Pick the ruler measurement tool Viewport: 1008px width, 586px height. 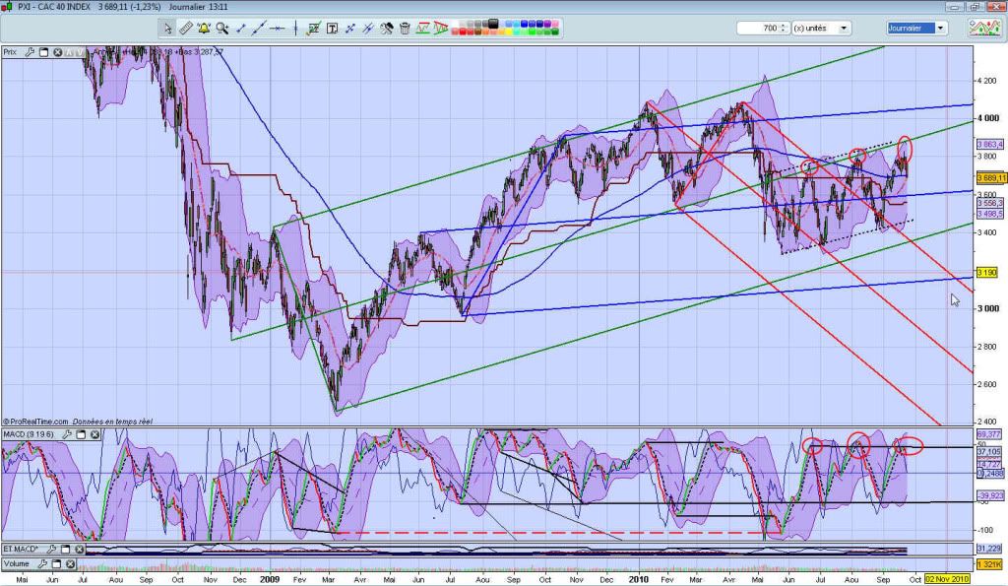point(186,28)
